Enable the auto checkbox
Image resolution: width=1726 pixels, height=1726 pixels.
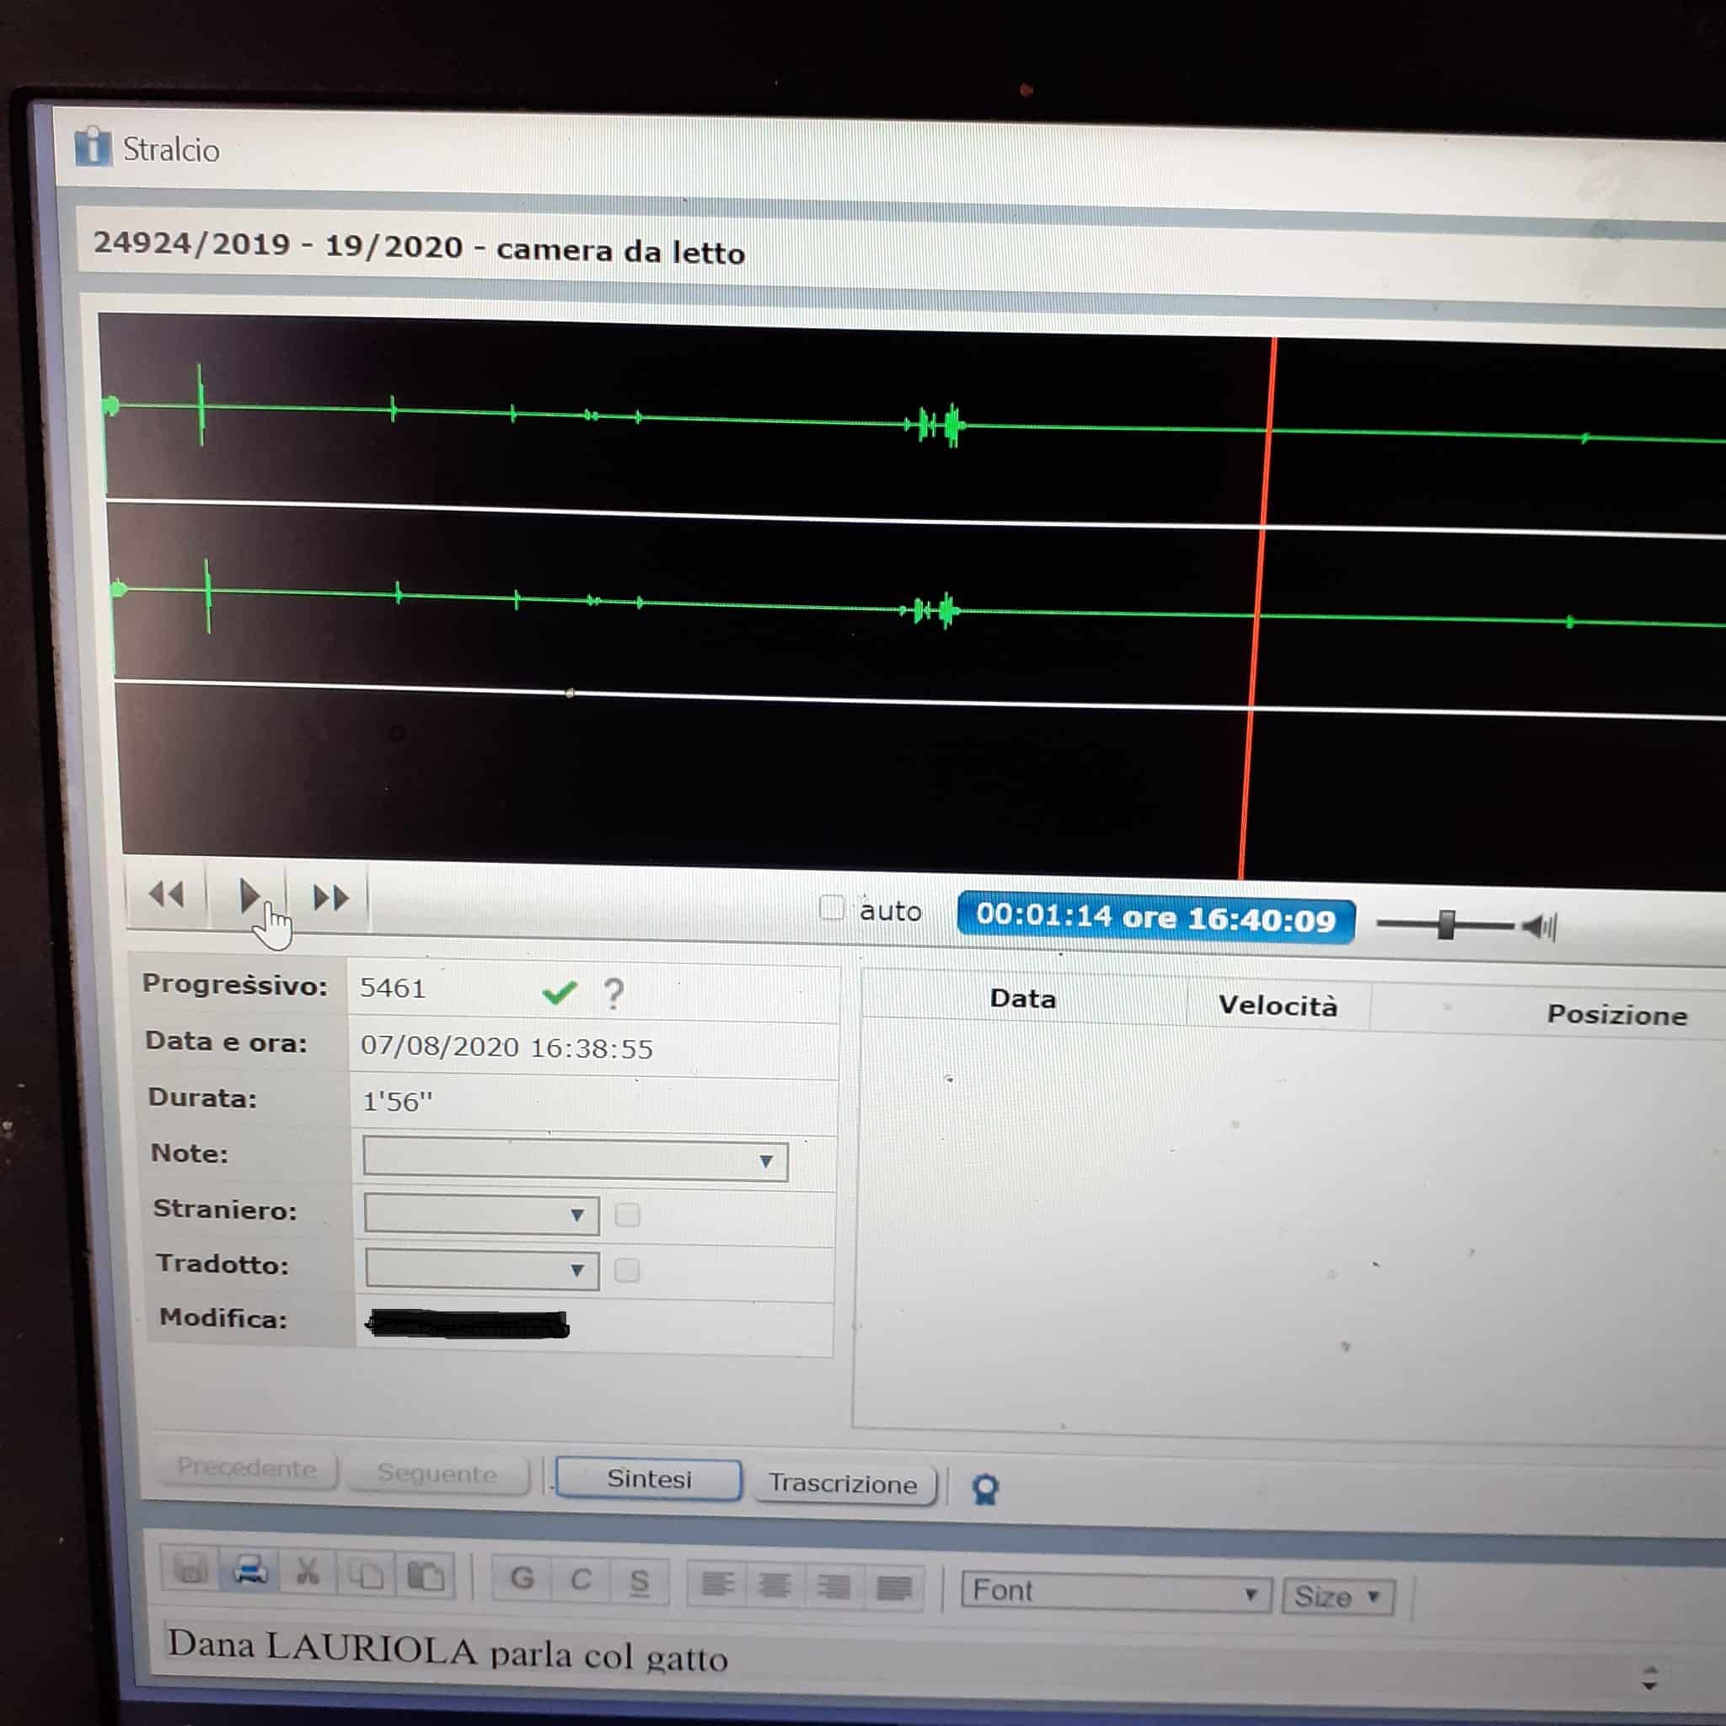[831, 908]
